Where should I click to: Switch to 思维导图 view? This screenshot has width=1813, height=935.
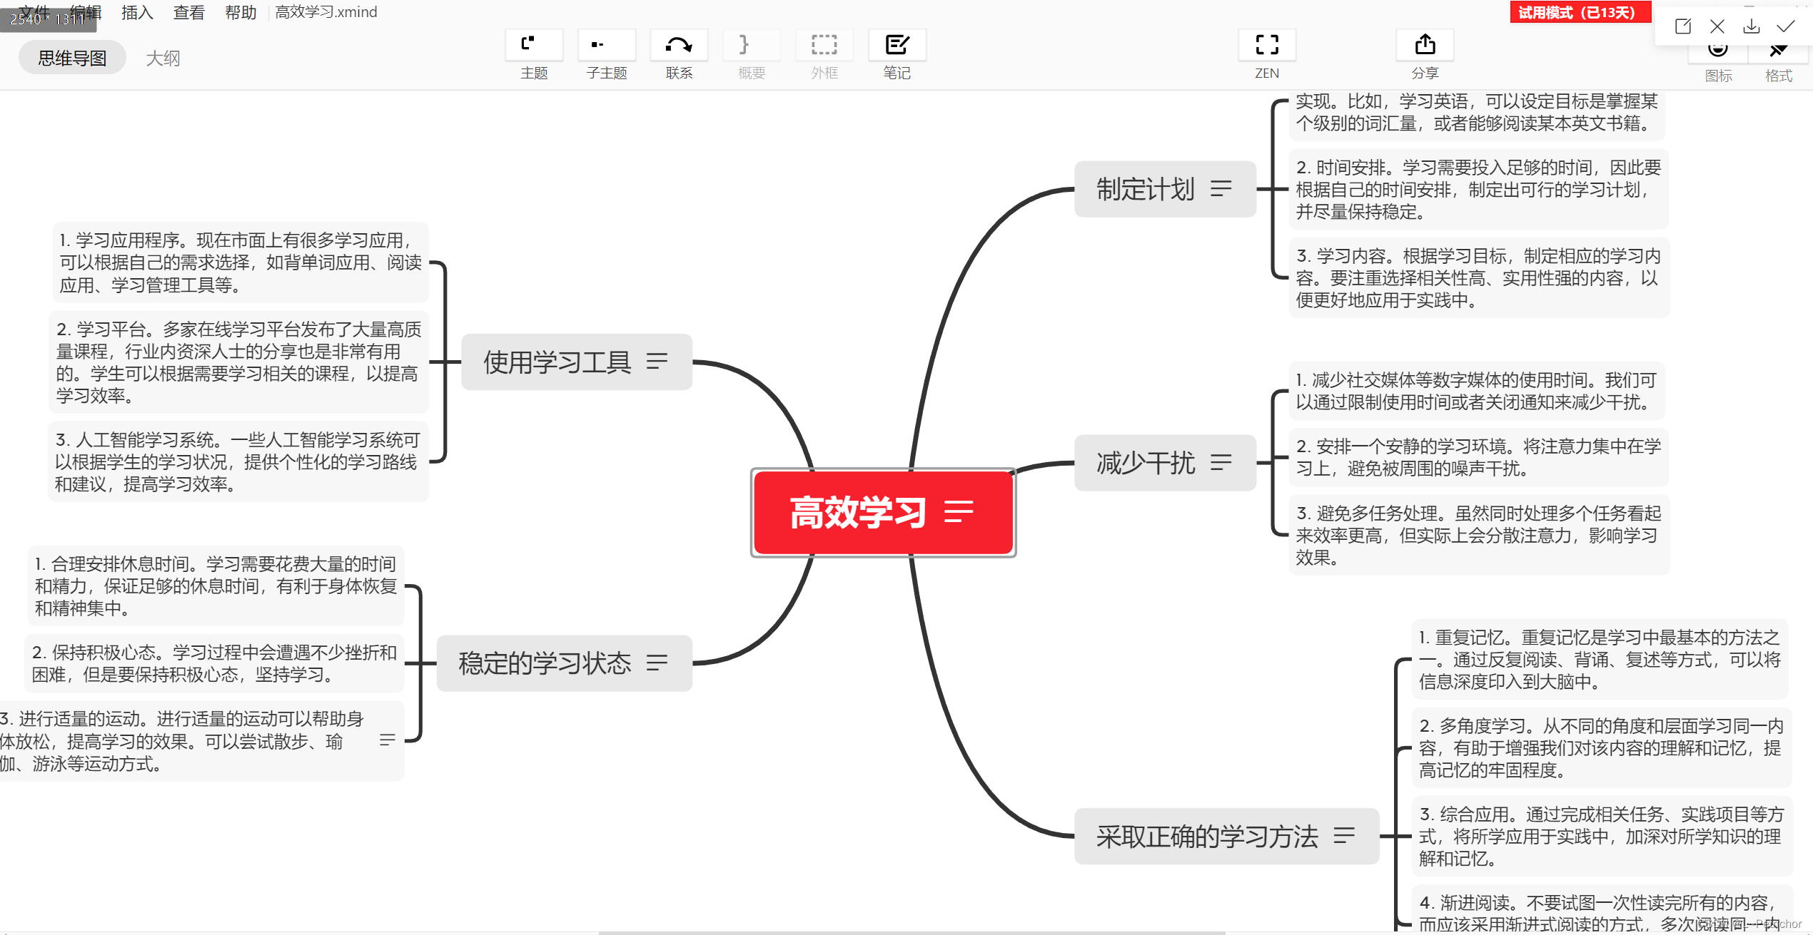pos(72,58)
